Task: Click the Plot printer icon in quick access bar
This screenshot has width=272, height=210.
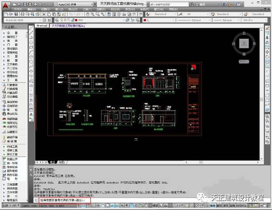Action: click(35, 5)
